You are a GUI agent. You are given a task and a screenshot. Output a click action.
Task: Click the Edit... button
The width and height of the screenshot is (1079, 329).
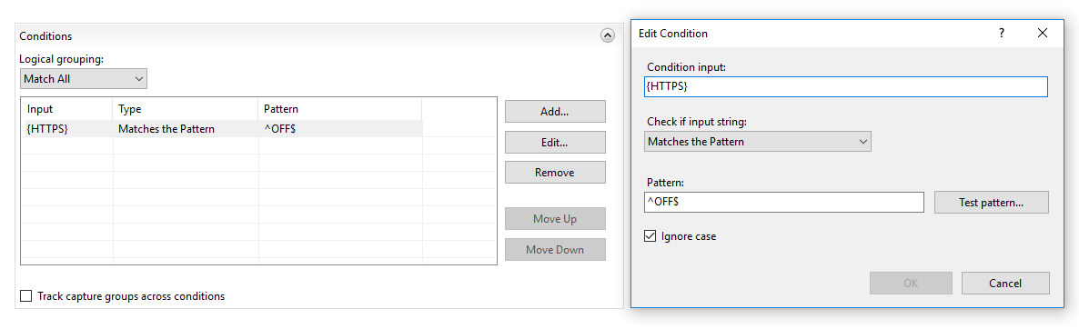(x=555, y=142)
